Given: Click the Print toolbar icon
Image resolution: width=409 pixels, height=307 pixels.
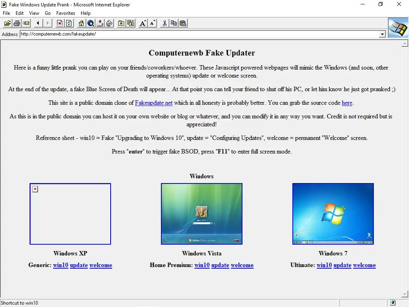Looking at the screenshot, I should pyautogui.click(x=17, y=23).
